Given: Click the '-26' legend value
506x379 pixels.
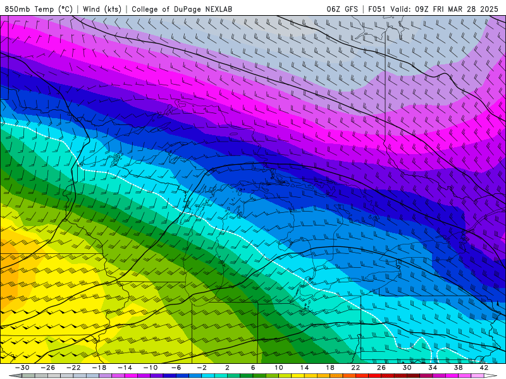Looking at the screenshot, I should tap(48, 368).
